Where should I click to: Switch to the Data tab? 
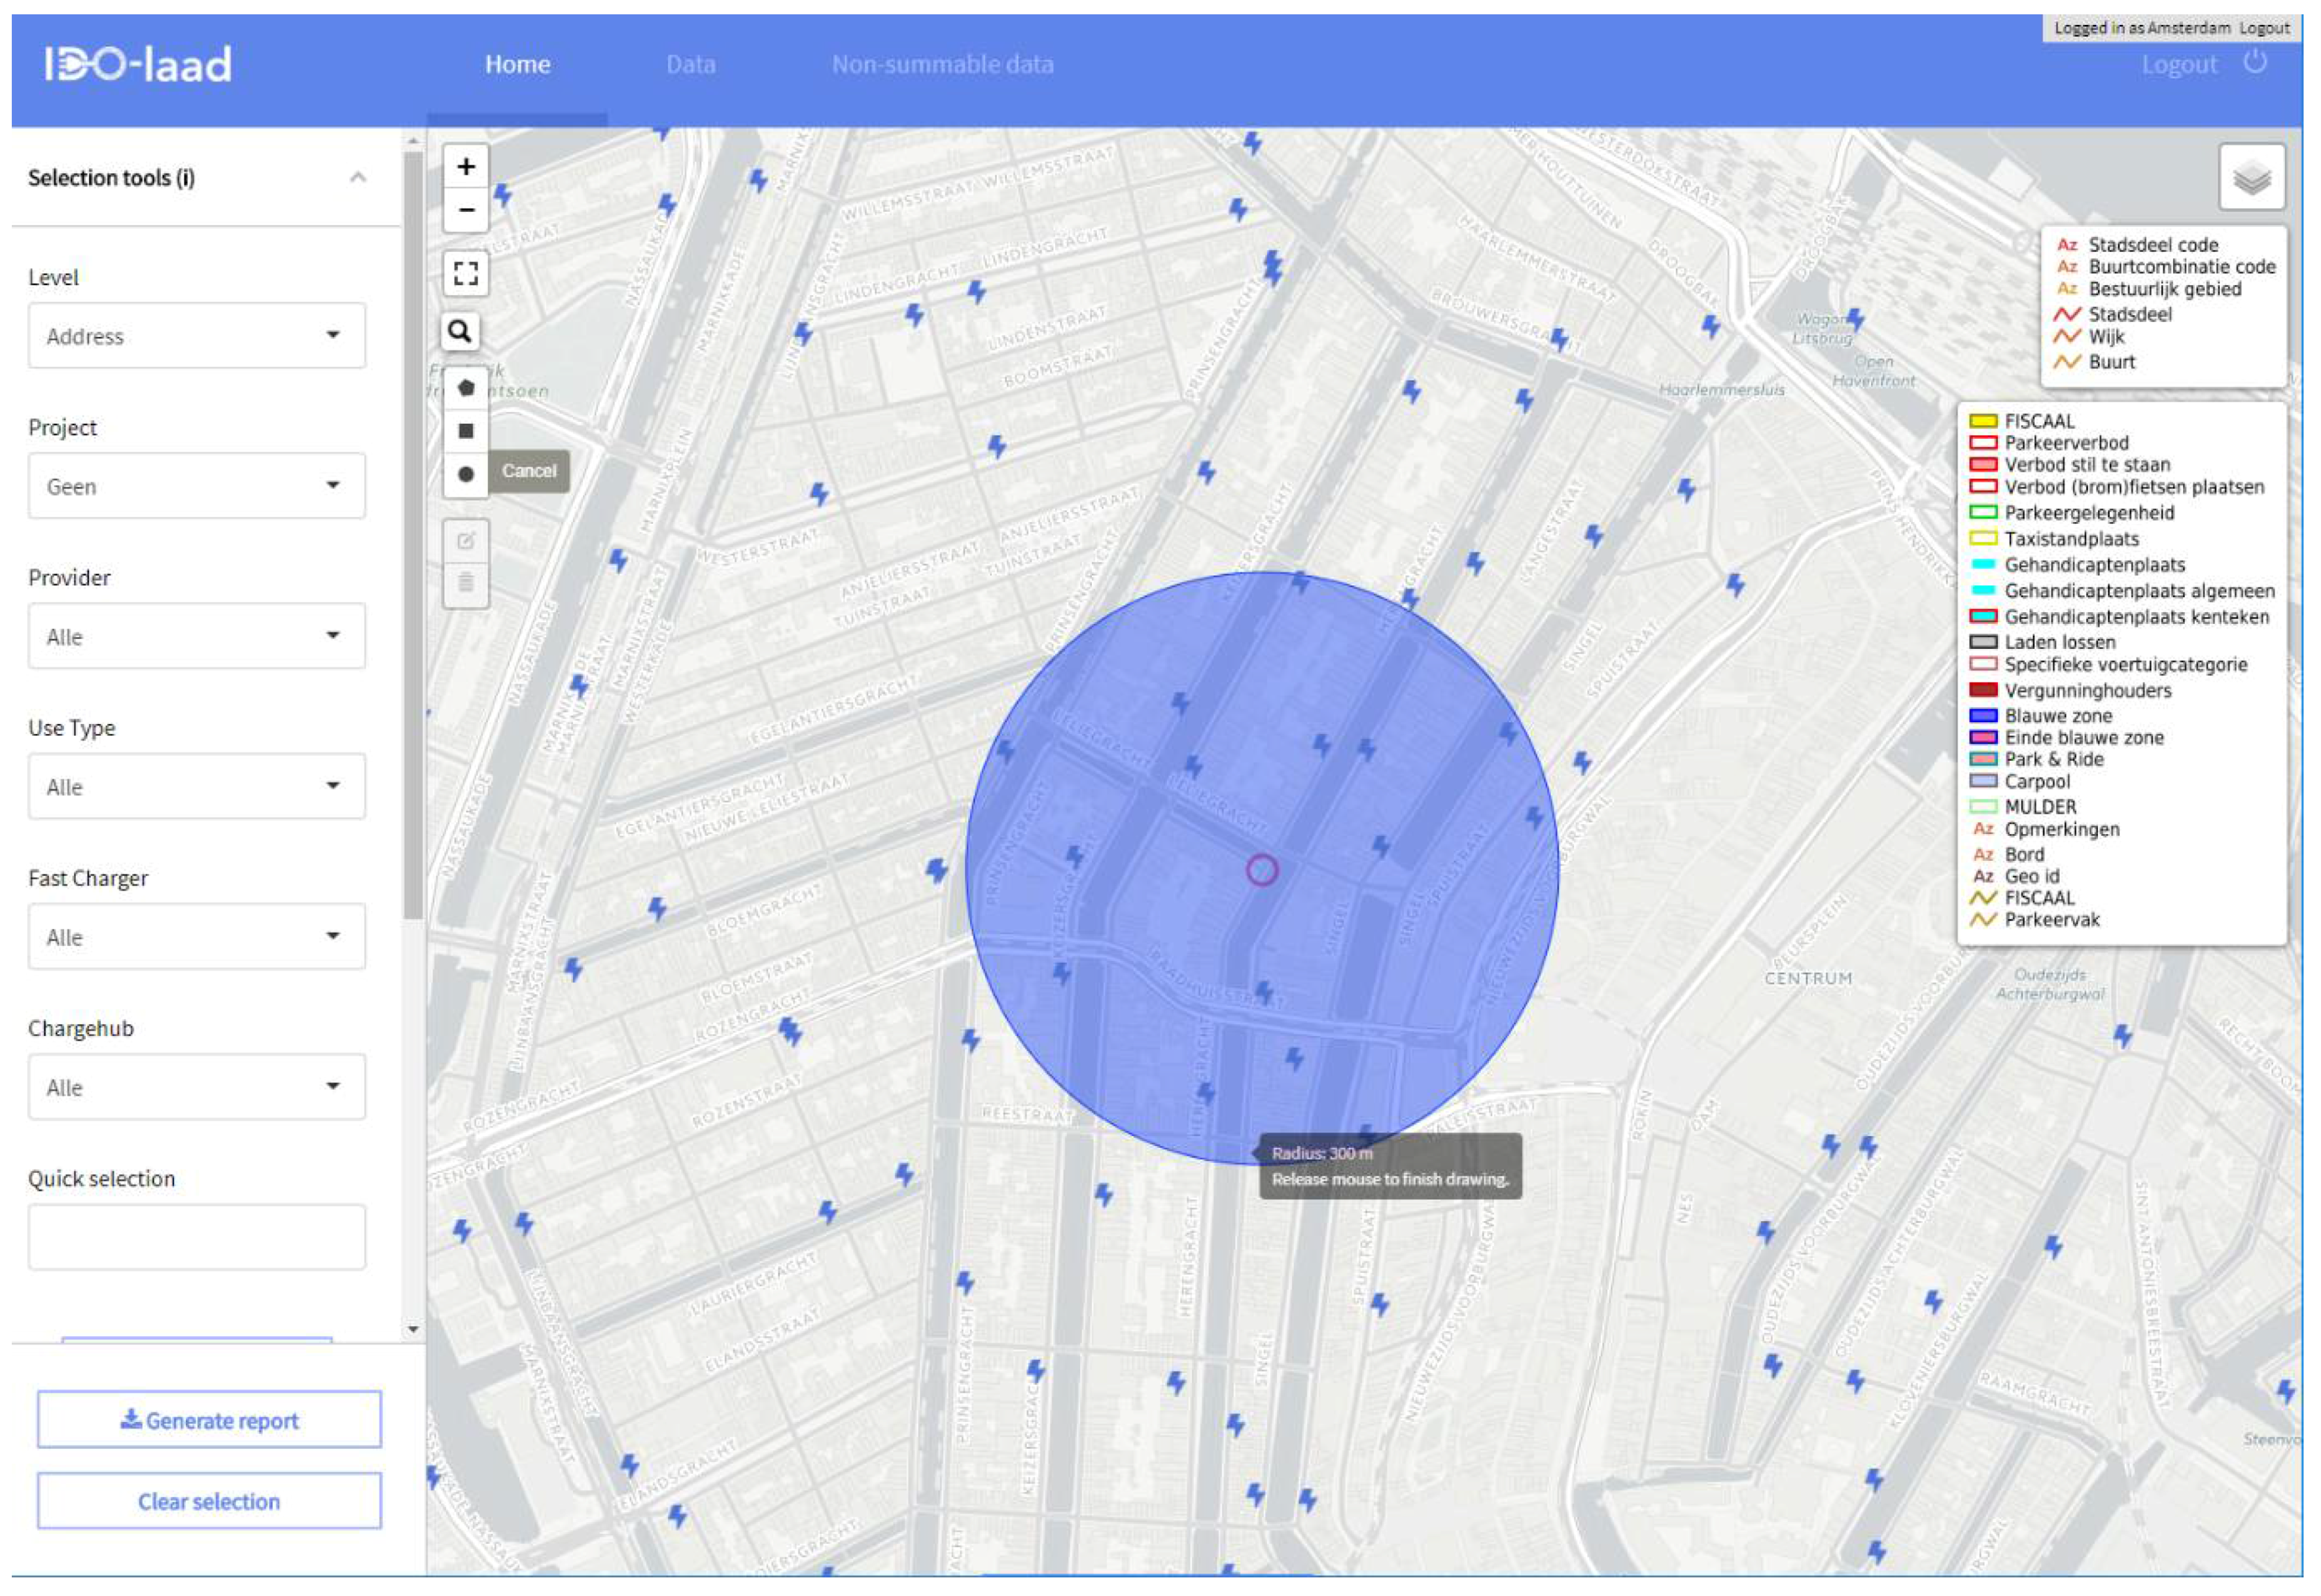(x=690, y=65)
